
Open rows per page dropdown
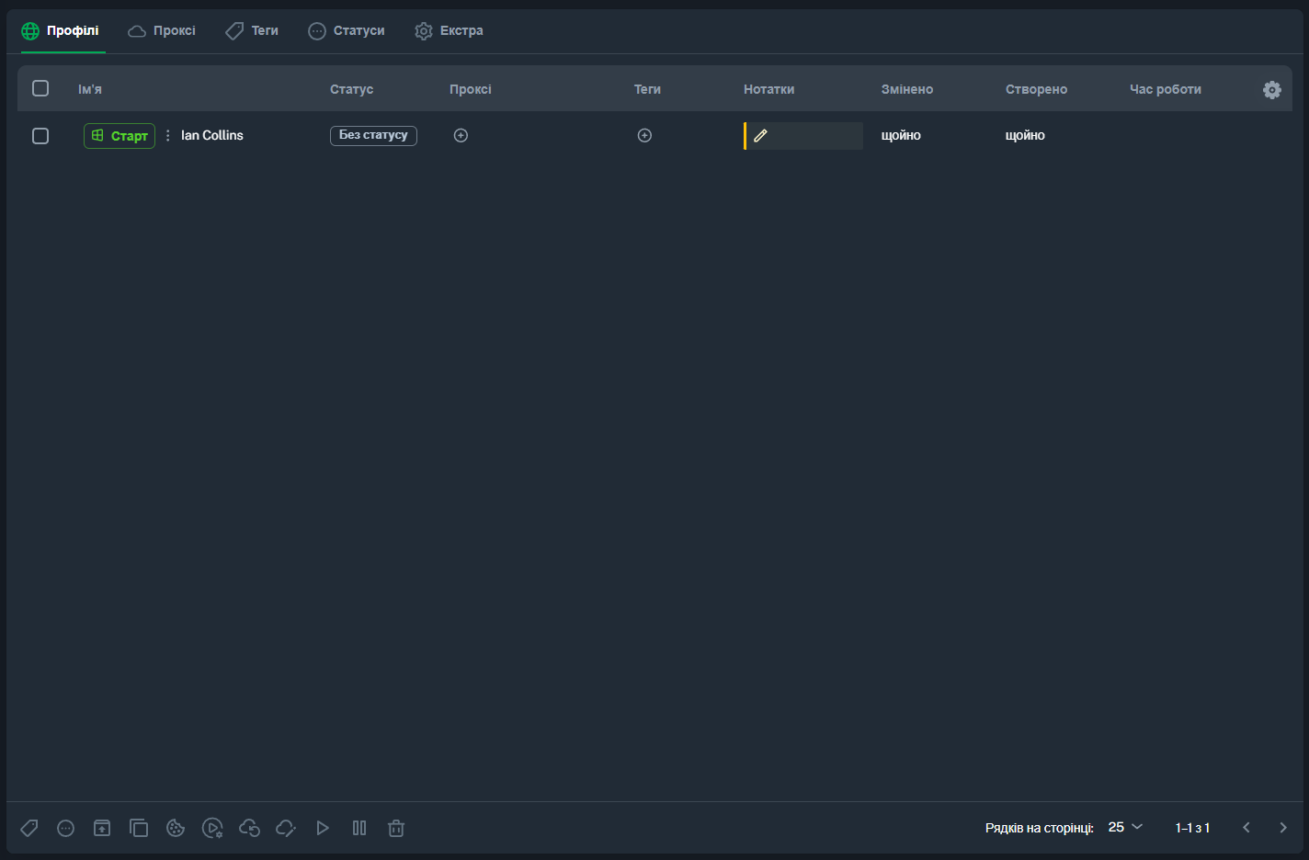pos(1125,827)
